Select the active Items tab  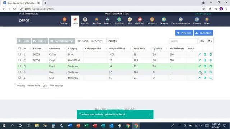[75, 21]
